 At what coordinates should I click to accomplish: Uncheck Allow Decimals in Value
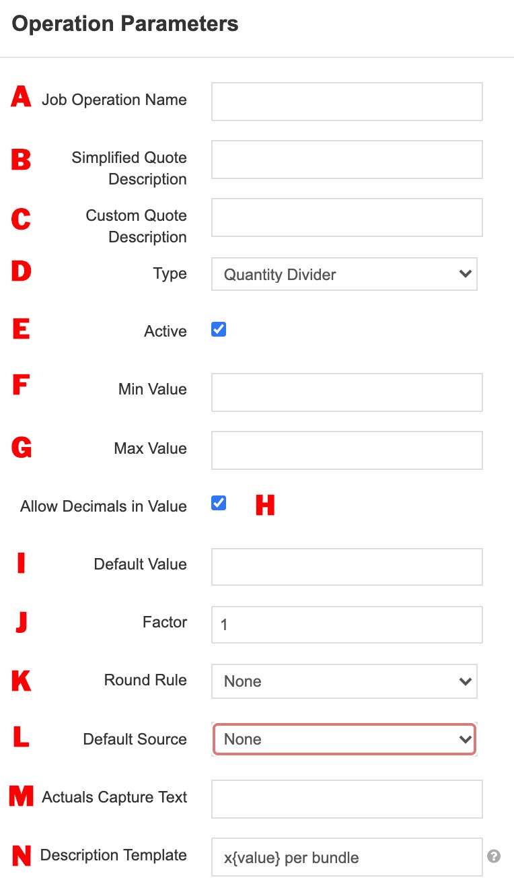coord(219,504)
